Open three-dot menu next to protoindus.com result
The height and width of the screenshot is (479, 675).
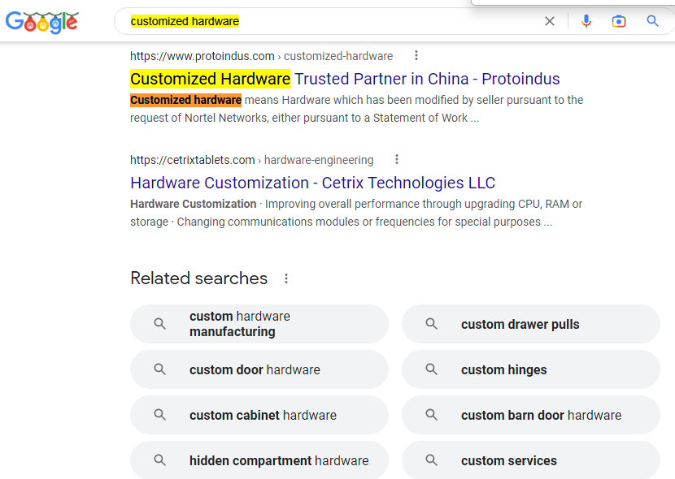416,55
